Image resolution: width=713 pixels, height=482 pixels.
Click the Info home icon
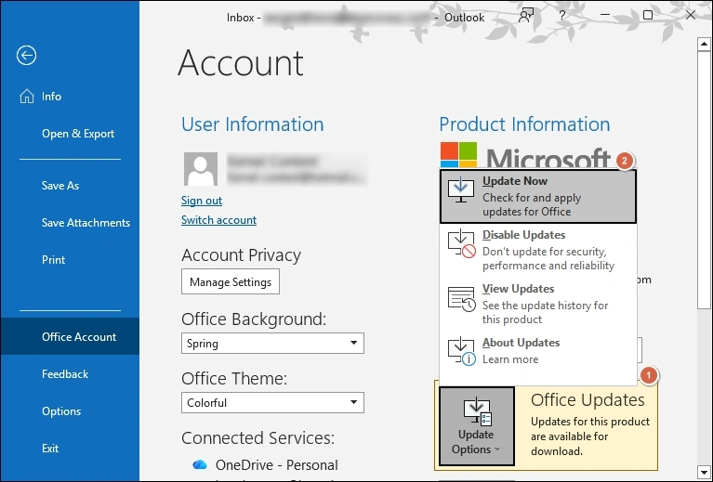click(27, 97)
